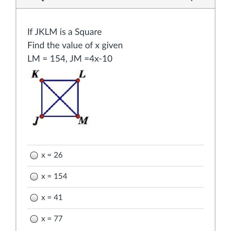
Task: Click the letter L label above the diagram
Action: [x=82, y=74]
